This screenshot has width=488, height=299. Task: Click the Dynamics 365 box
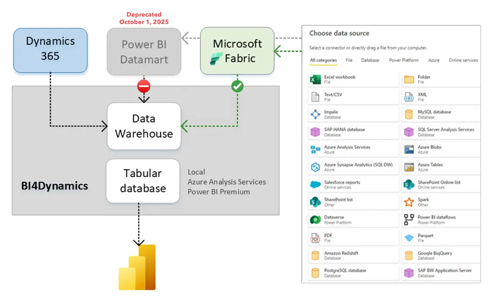click(50, 50)
